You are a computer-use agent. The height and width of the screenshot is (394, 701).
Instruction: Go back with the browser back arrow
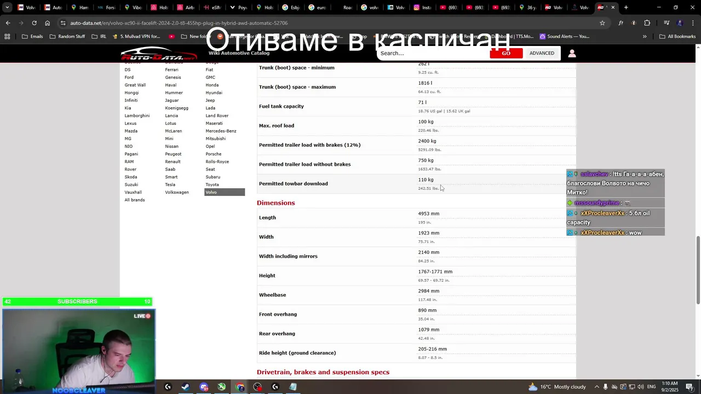8,23
